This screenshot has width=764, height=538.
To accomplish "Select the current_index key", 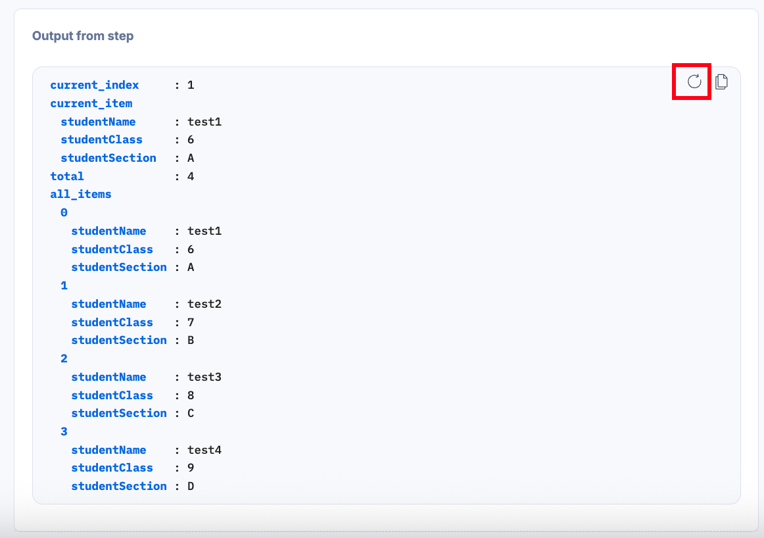I will [x=95, y=85].
